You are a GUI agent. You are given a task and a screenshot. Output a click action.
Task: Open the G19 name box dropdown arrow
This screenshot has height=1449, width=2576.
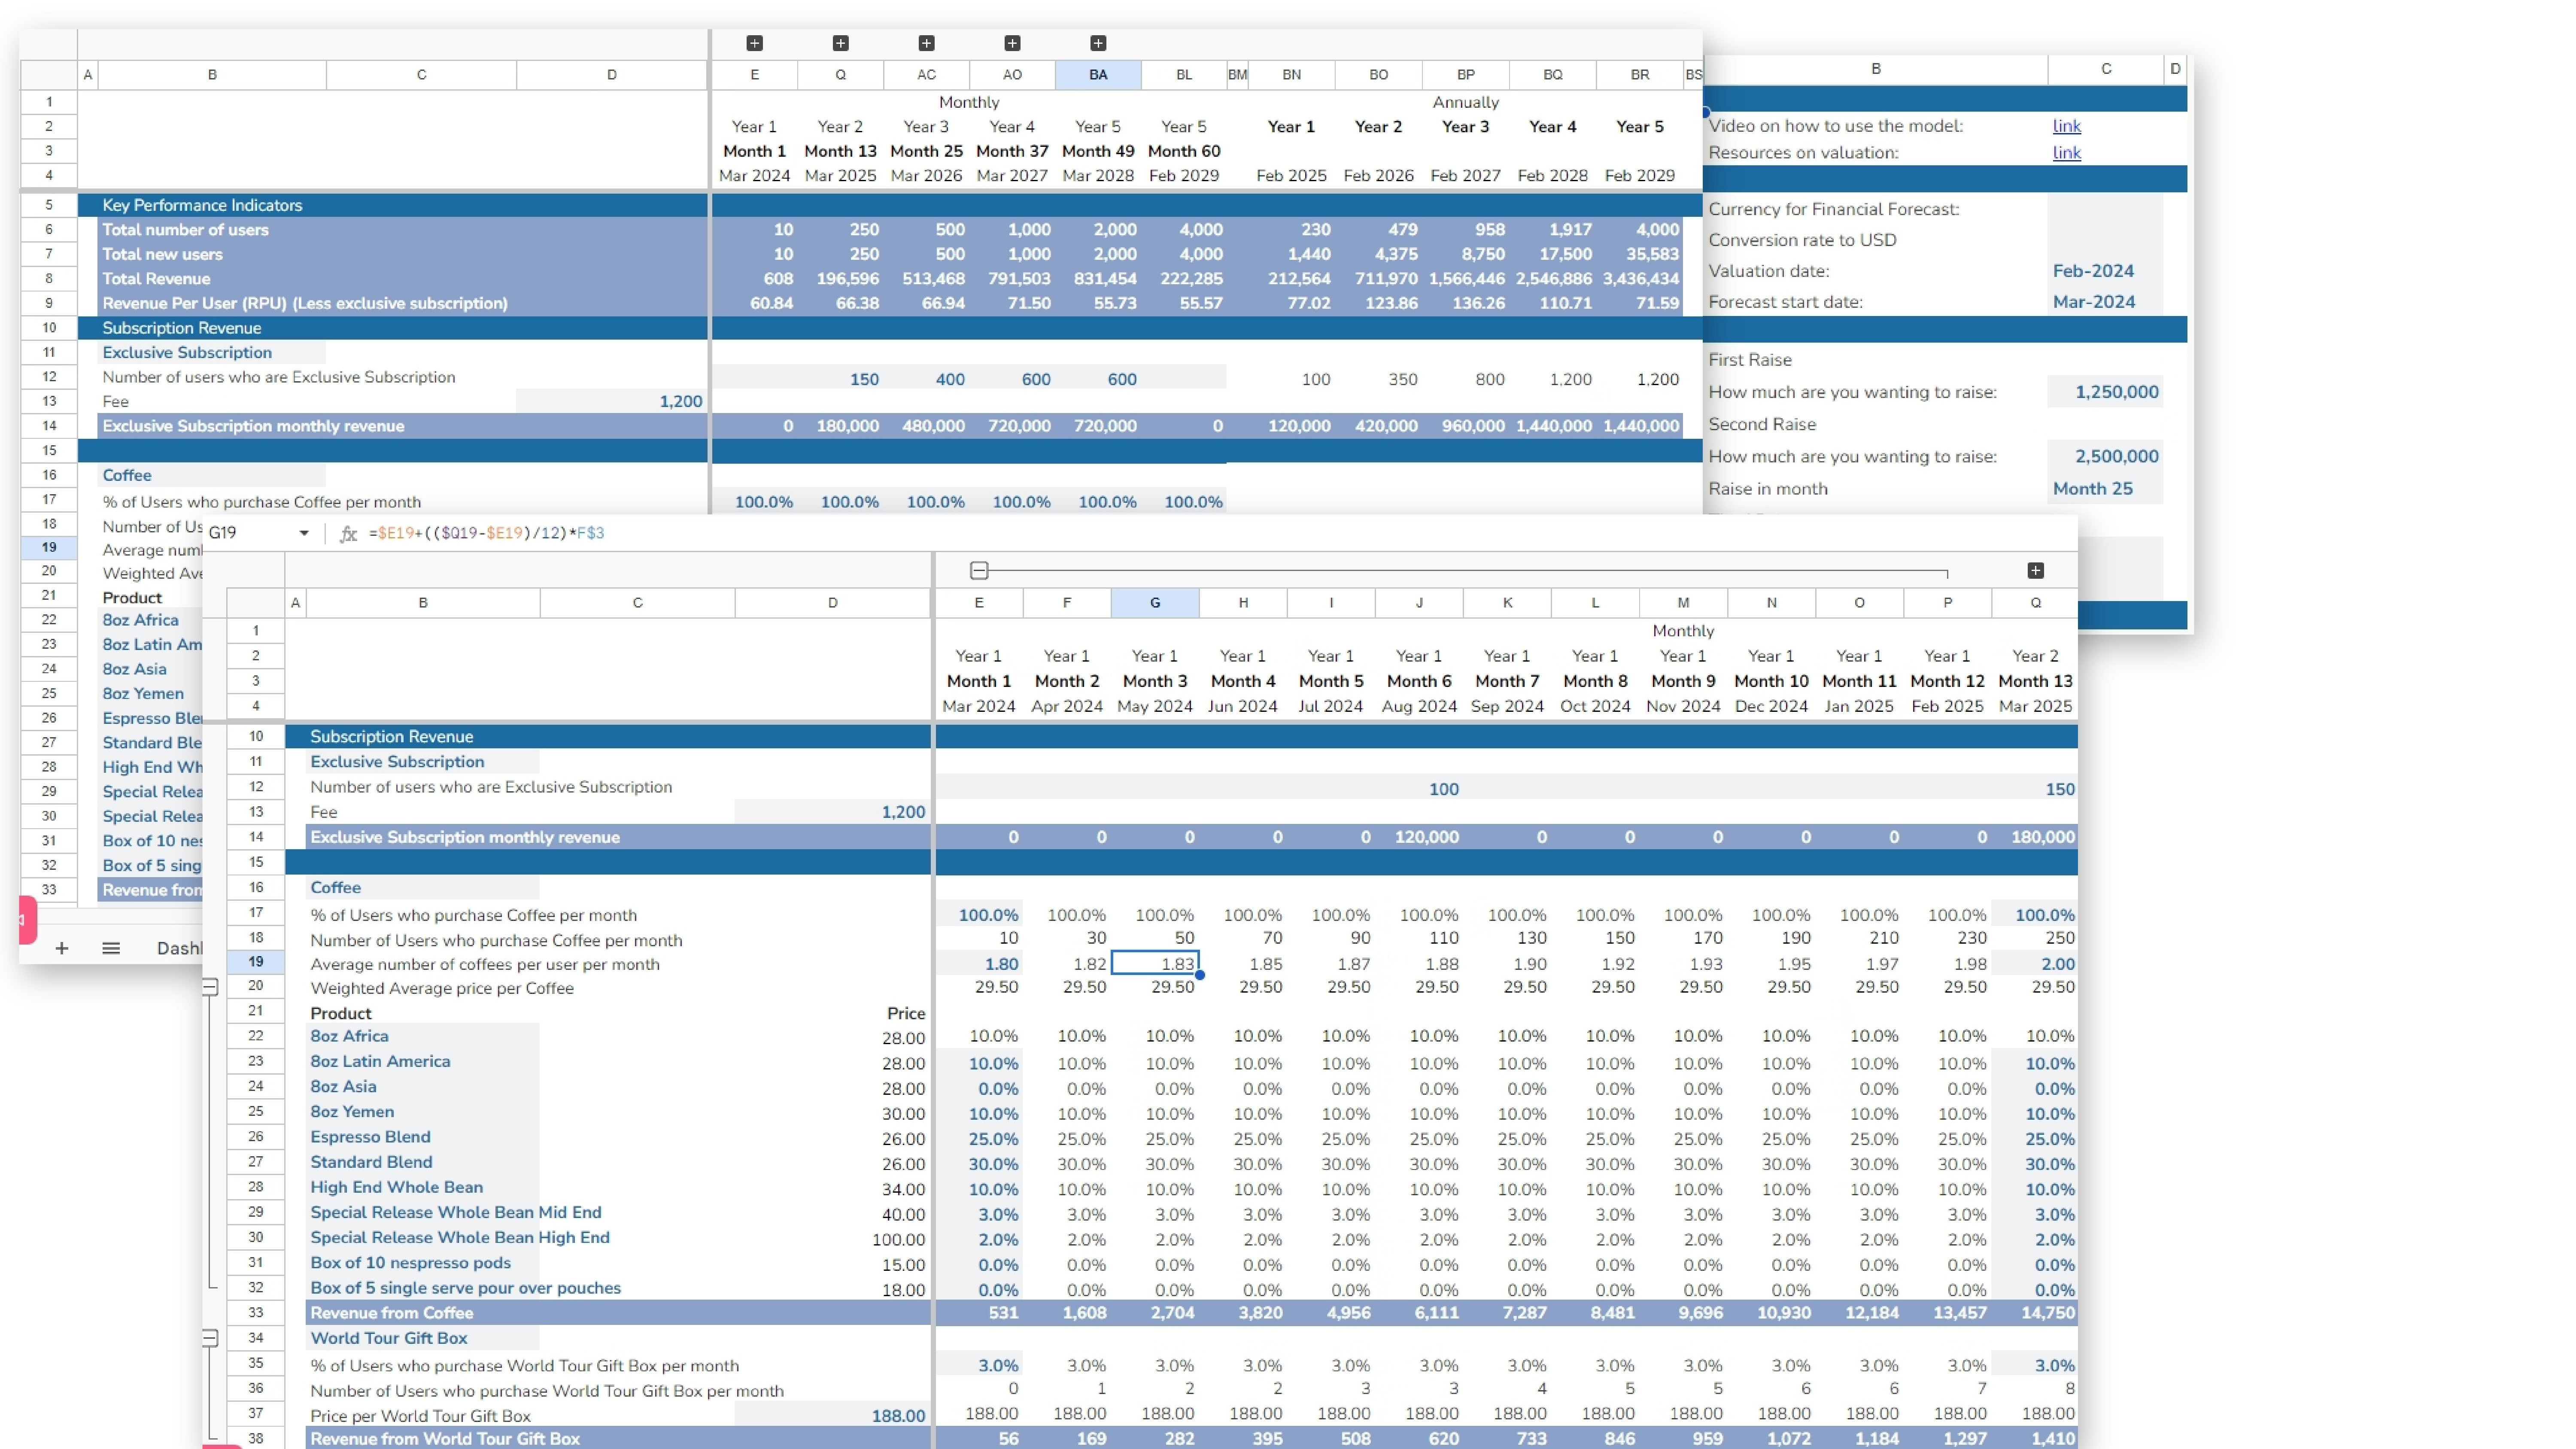[304, 533]
